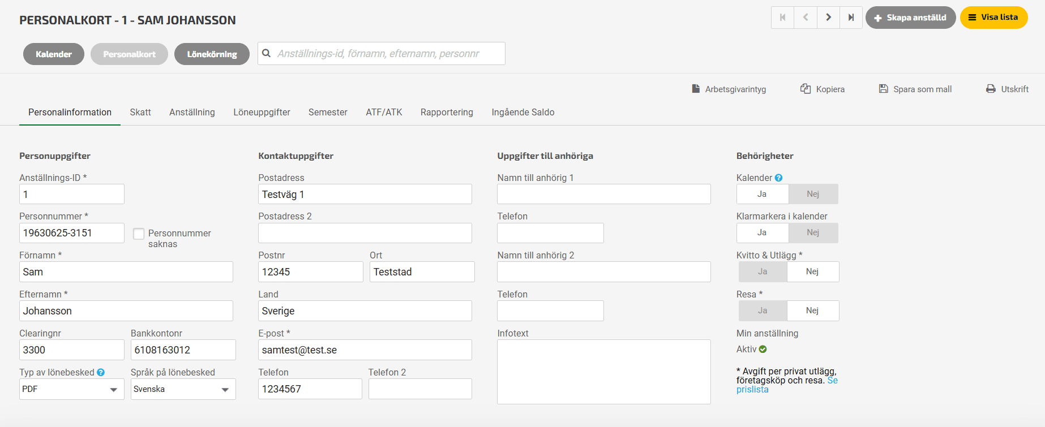Set Kvitto & Utlägg to Ja
The width and height of the screenshot is (1045, 427).
pos(763,272)
